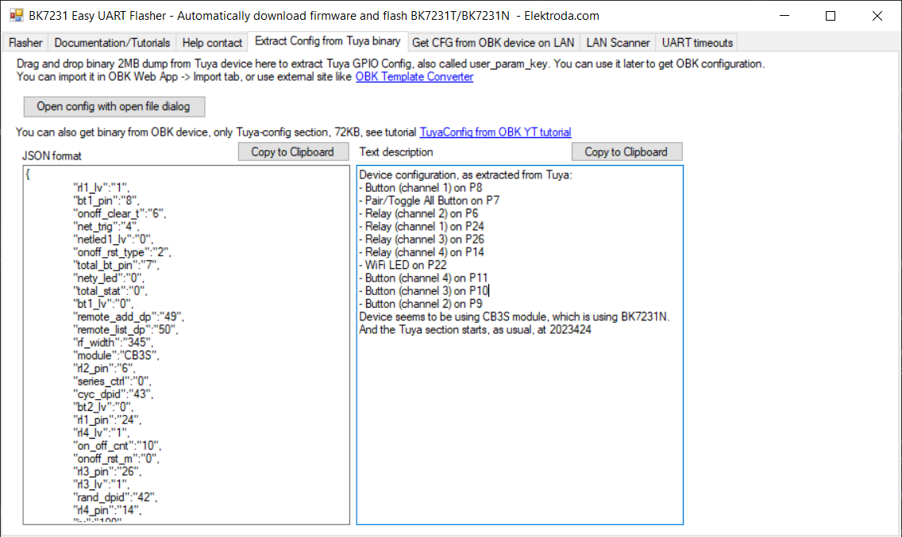Minimize the BK7231 Flasher window

[x=784, y=16]
